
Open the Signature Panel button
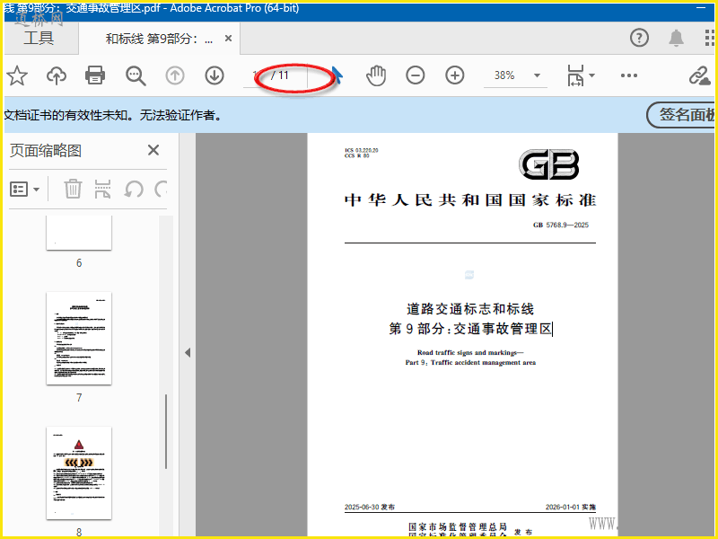681,115
